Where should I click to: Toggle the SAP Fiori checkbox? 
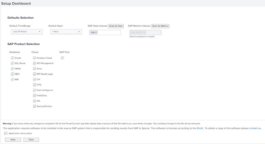tap(63, 58)
